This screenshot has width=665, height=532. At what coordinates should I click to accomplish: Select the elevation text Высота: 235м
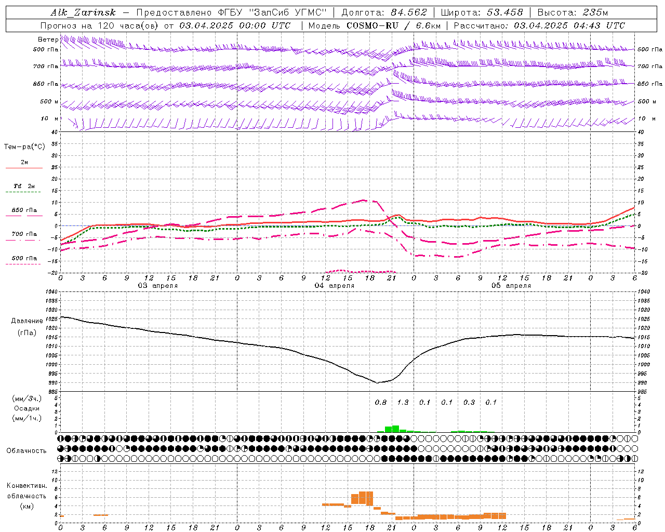573,12
